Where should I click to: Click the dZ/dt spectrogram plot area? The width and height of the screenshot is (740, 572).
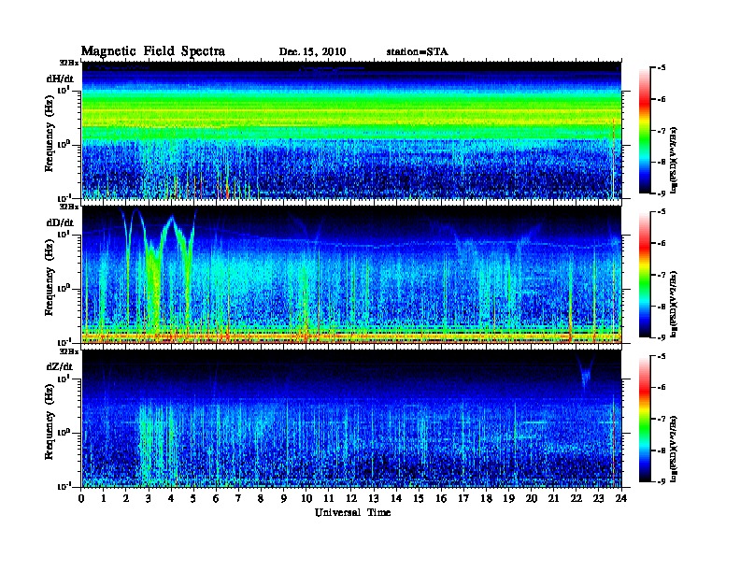351,419
